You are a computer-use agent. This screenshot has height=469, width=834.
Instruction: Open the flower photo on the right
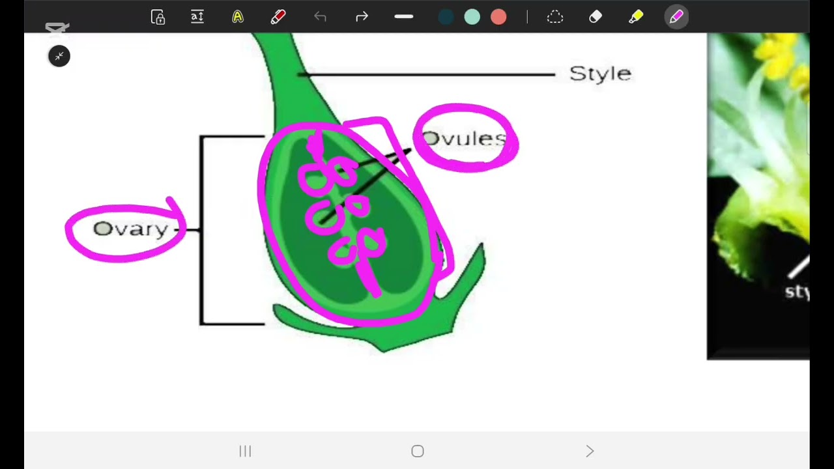pyautogui.click(x=758, y=195)
